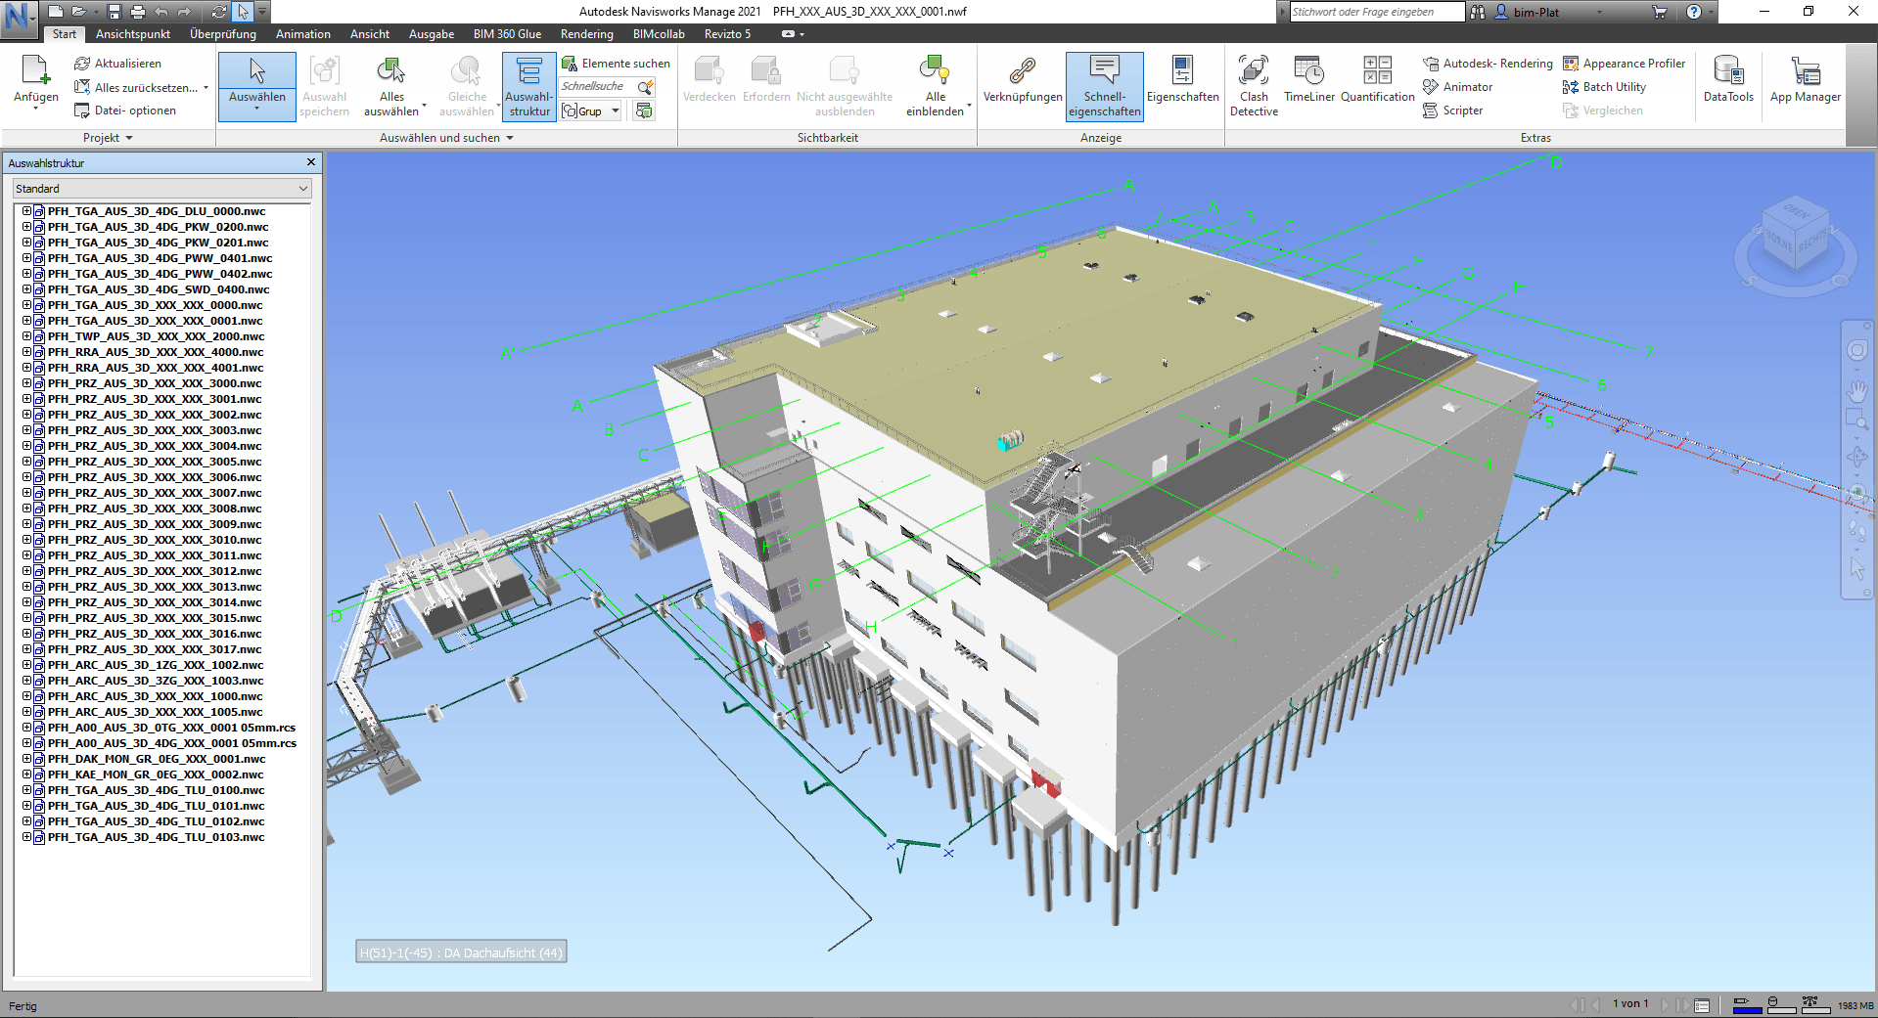The width and height of the screenshot is (1878, 1018).
Task: Open the BIM 360 Glue tab
Action: [507, 34]
